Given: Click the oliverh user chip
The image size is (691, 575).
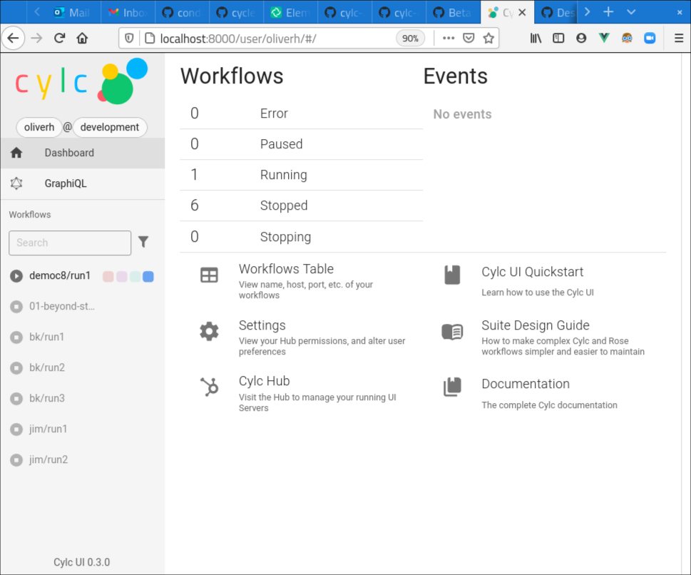Looking at the screenshot, I should click(x=39, y=127).
